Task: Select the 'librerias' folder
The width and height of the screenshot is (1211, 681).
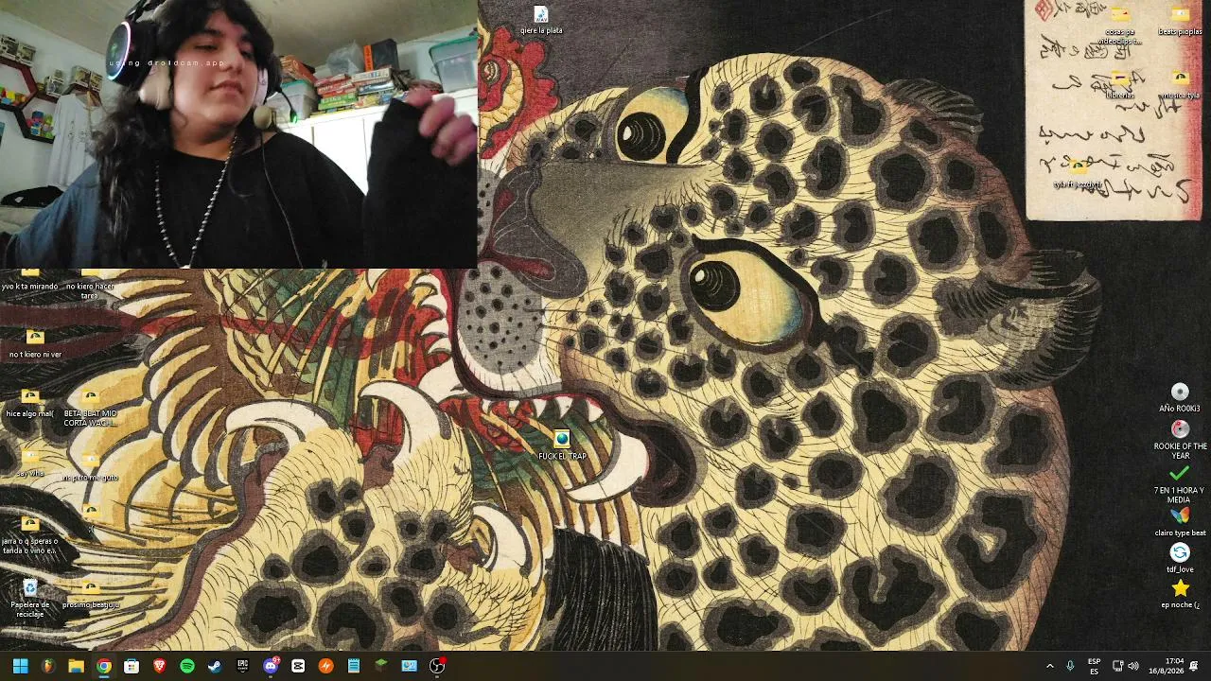Action: (x=1120, y=85)
